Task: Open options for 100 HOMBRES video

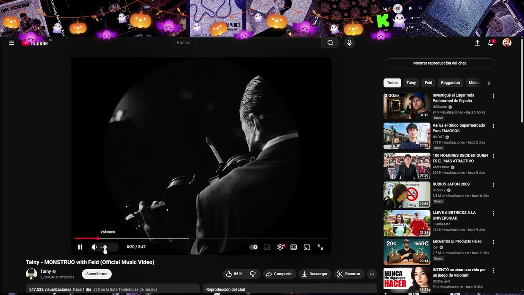Action: 493,156
